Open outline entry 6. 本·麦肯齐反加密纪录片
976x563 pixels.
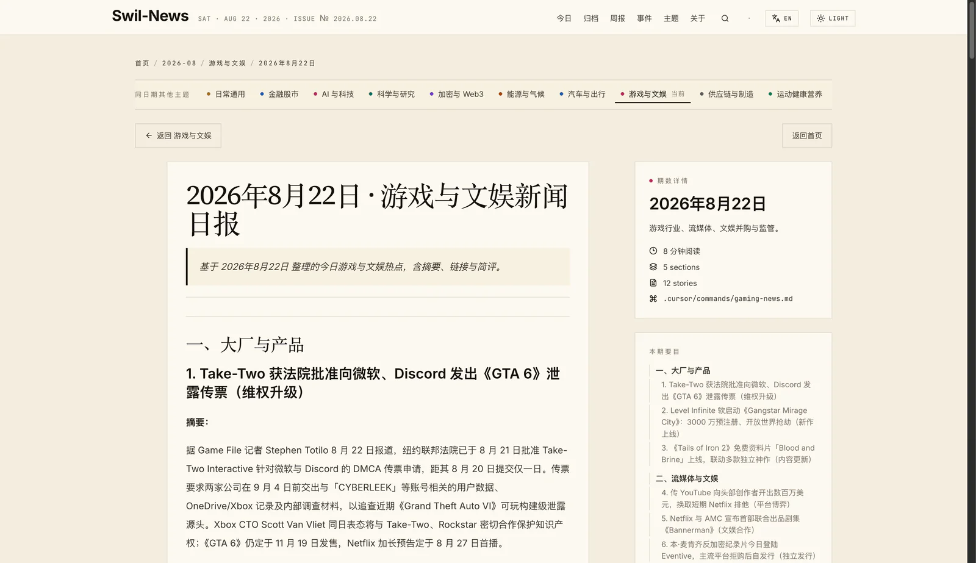[738, 550]
